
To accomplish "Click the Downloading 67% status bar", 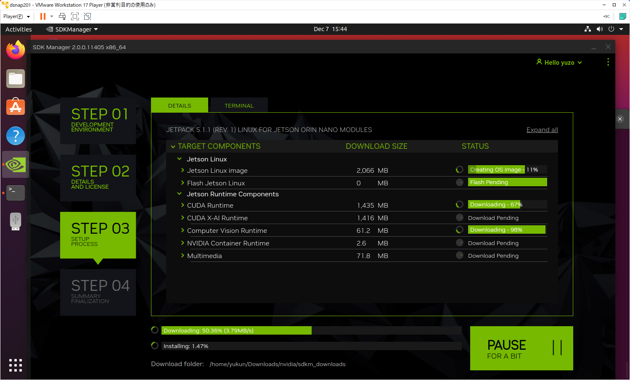I will [x=508, y=204].
